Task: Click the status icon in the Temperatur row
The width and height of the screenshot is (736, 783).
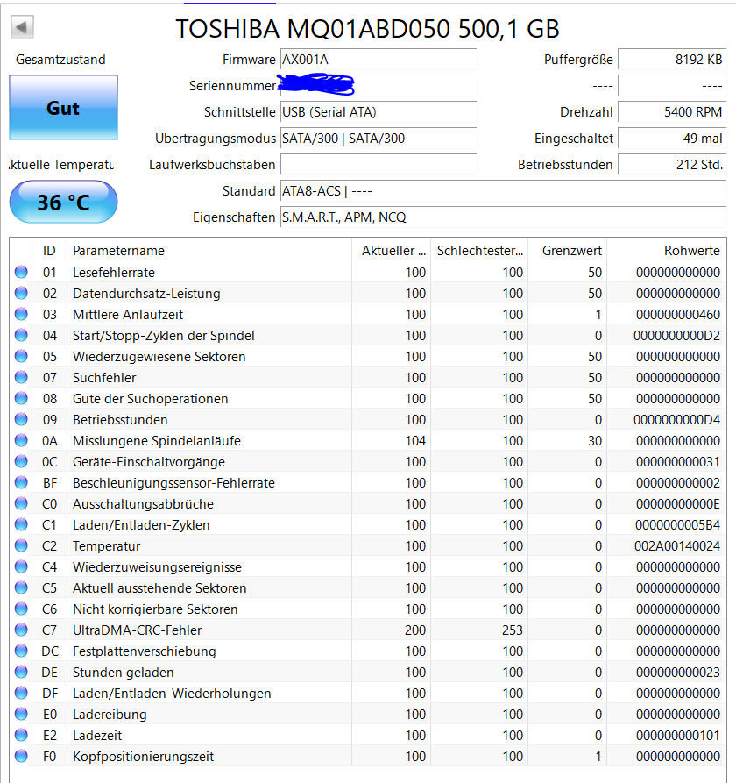Action: [21, 545]
